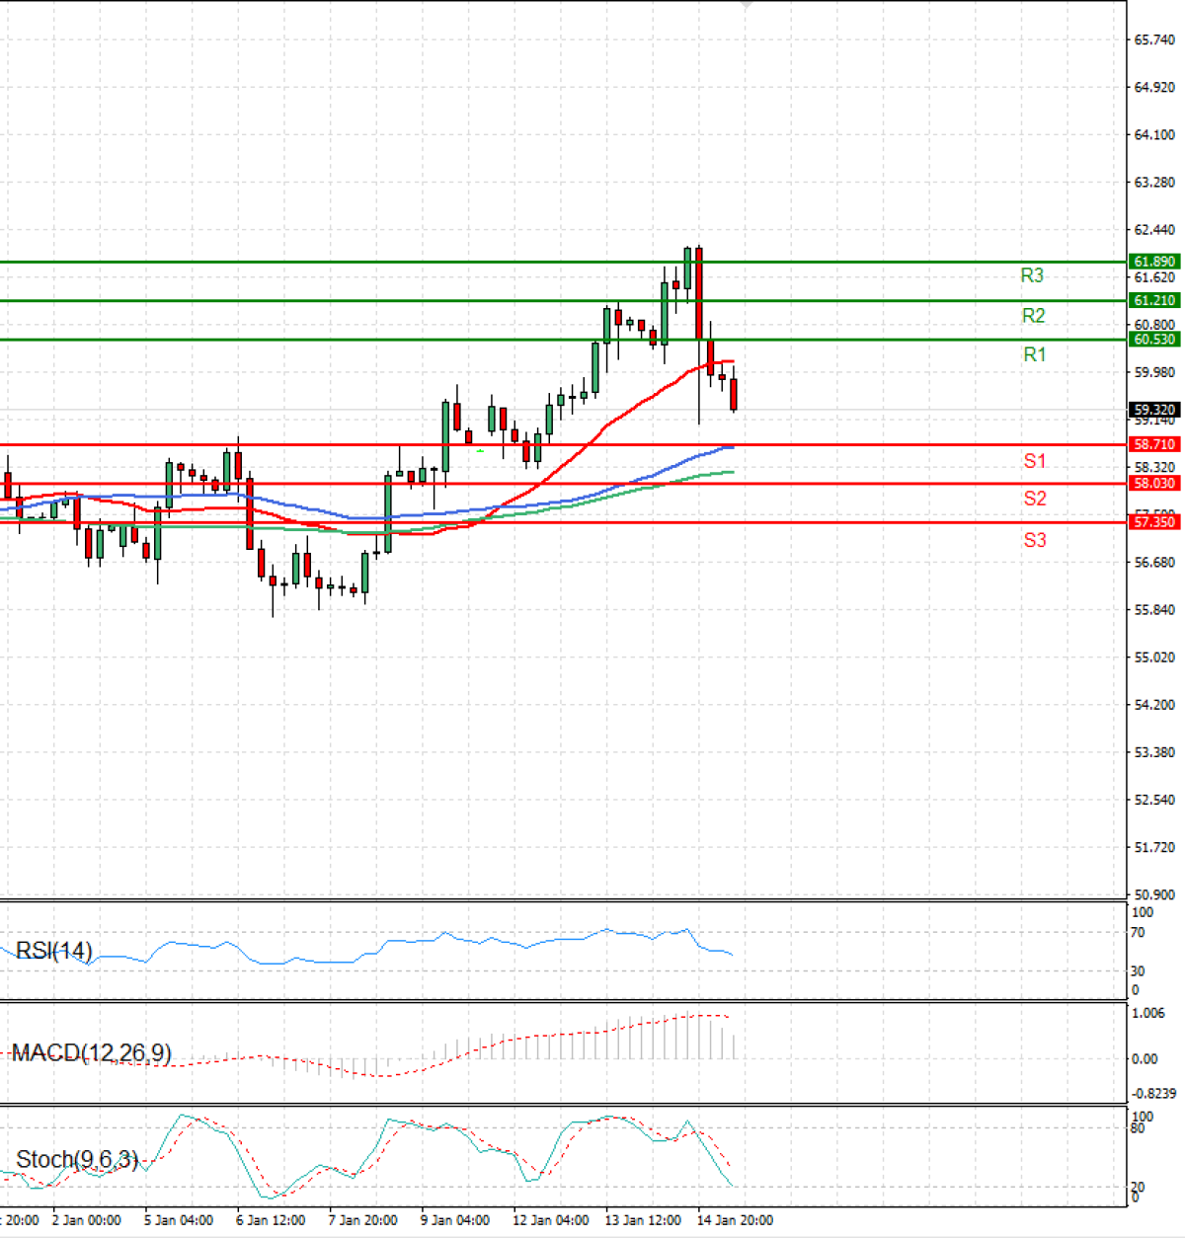1185x1238 pixels.
Task: Select the 9 Jan 04:00 time label
Action: (x=454, y=1220)
